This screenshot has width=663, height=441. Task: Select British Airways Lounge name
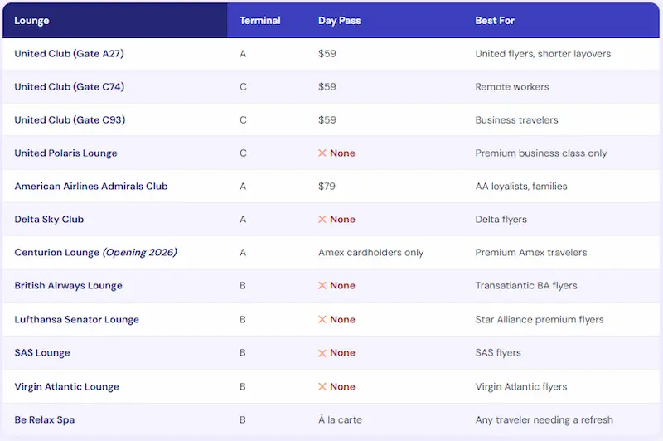69,286
